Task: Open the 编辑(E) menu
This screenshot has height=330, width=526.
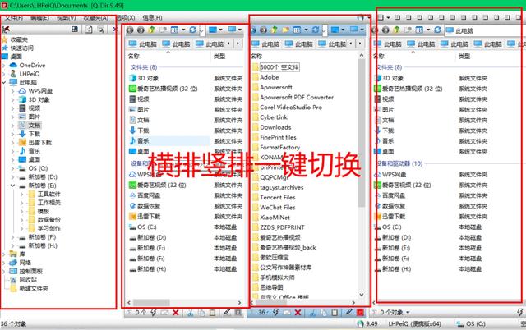Action: point(39,18)
